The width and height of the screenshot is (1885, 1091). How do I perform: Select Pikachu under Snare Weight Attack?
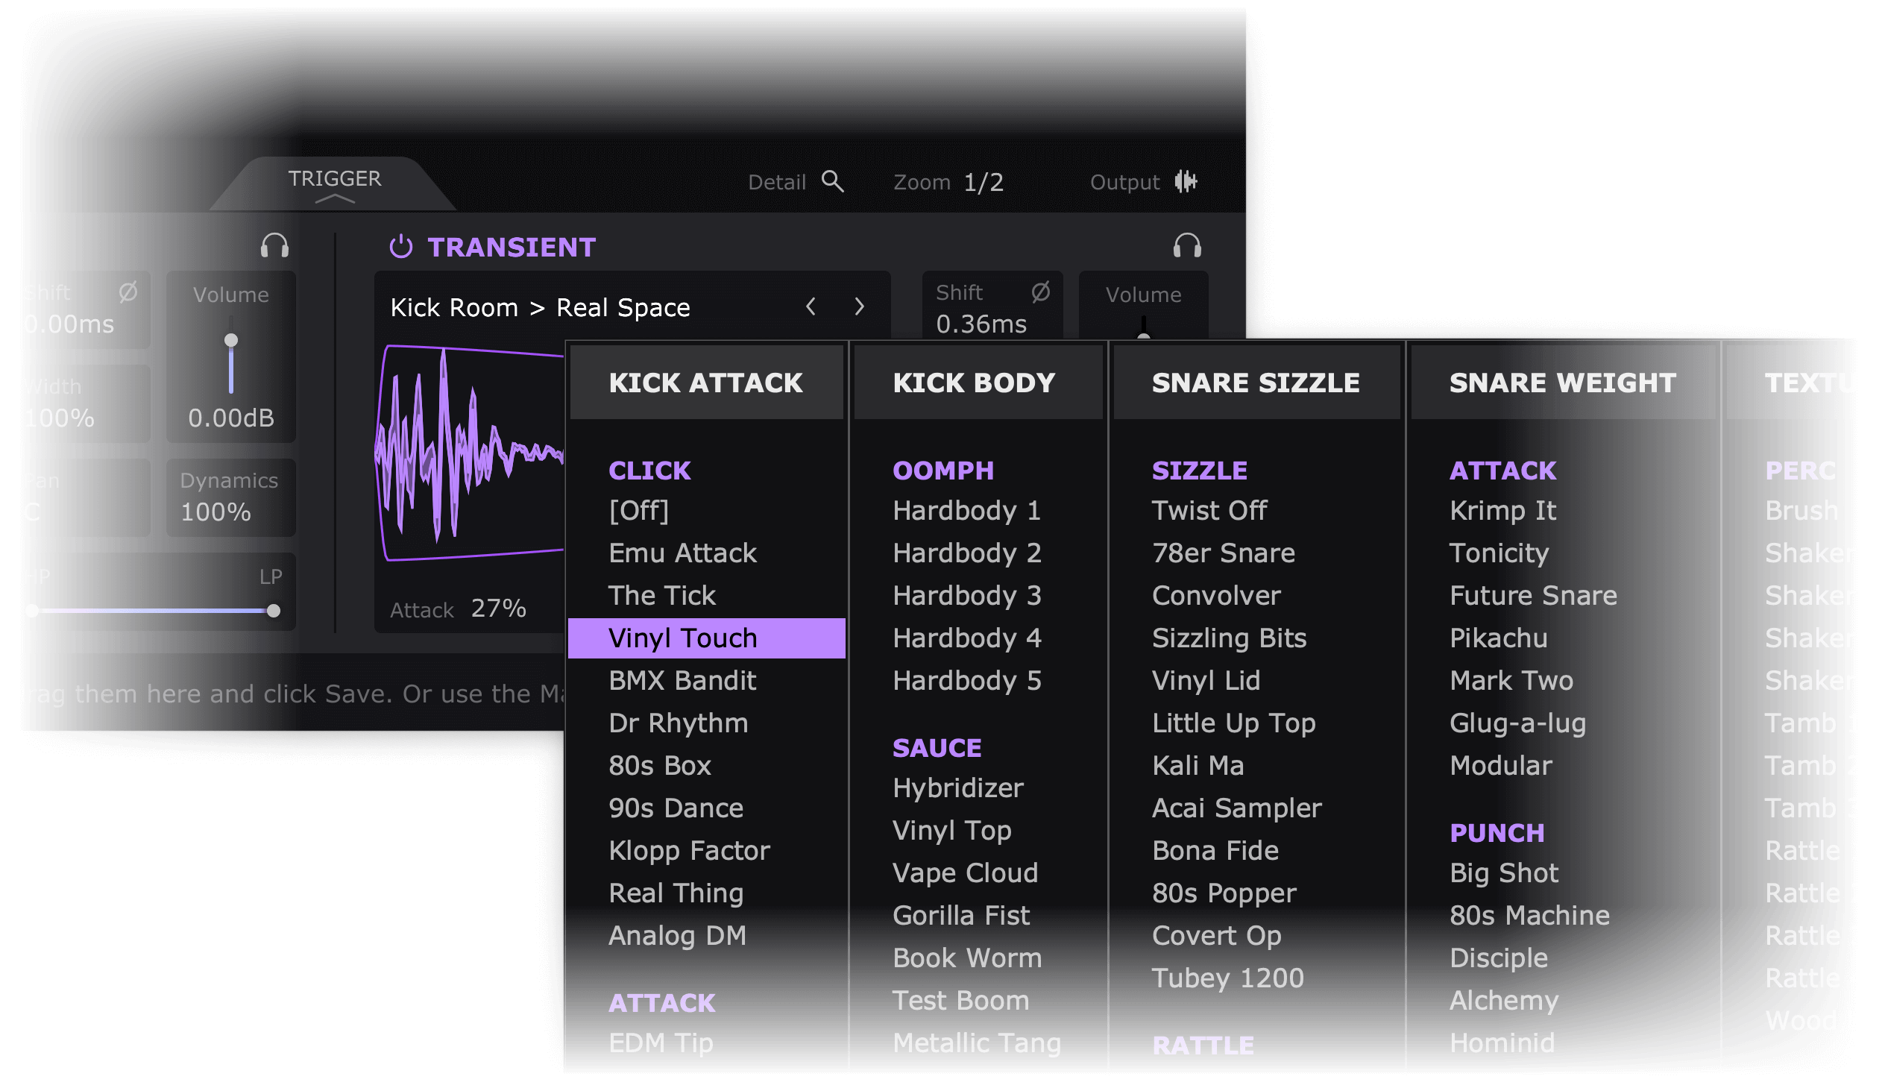[x=1497, y=638]
